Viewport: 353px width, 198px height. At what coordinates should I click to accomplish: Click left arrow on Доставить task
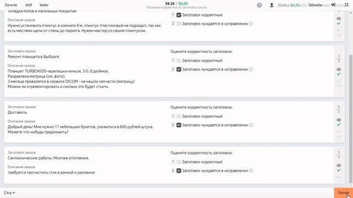click(x=339, y=131)
